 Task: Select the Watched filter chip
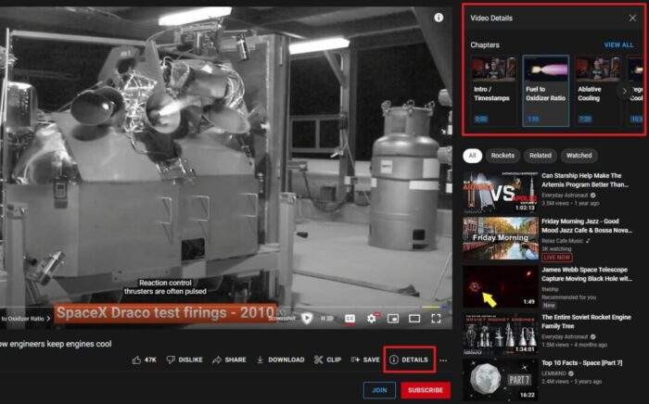(x=579, y=156)
